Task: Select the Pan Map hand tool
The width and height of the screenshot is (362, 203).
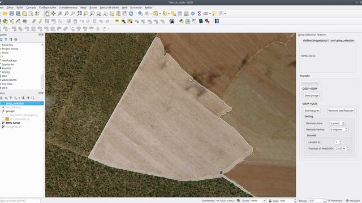Action: 47,14
